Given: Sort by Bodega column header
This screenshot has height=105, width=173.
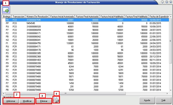Looking at the screenshot, I should point(7,16).
